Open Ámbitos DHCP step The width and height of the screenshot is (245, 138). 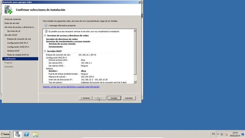click(x=13, y=51)
